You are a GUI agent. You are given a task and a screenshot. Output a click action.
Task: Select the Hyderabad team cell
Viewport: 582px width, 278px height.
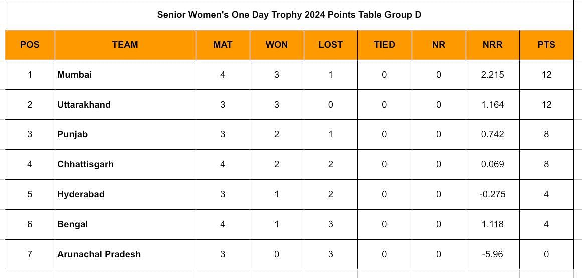point(125,194)
